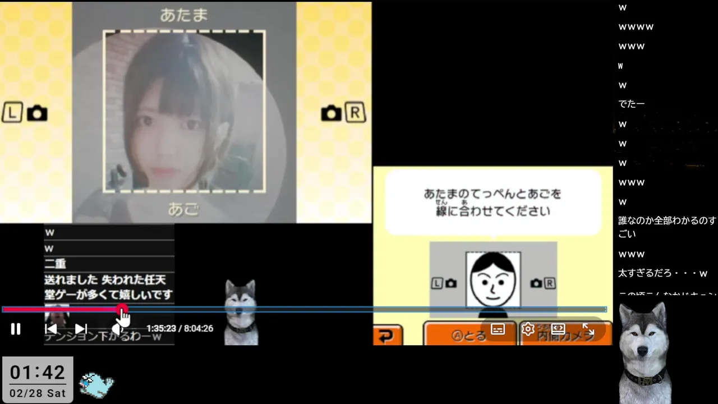The image size is (718, 404).
Task: Open the player settings gear
Action: (x=528, y=329)
